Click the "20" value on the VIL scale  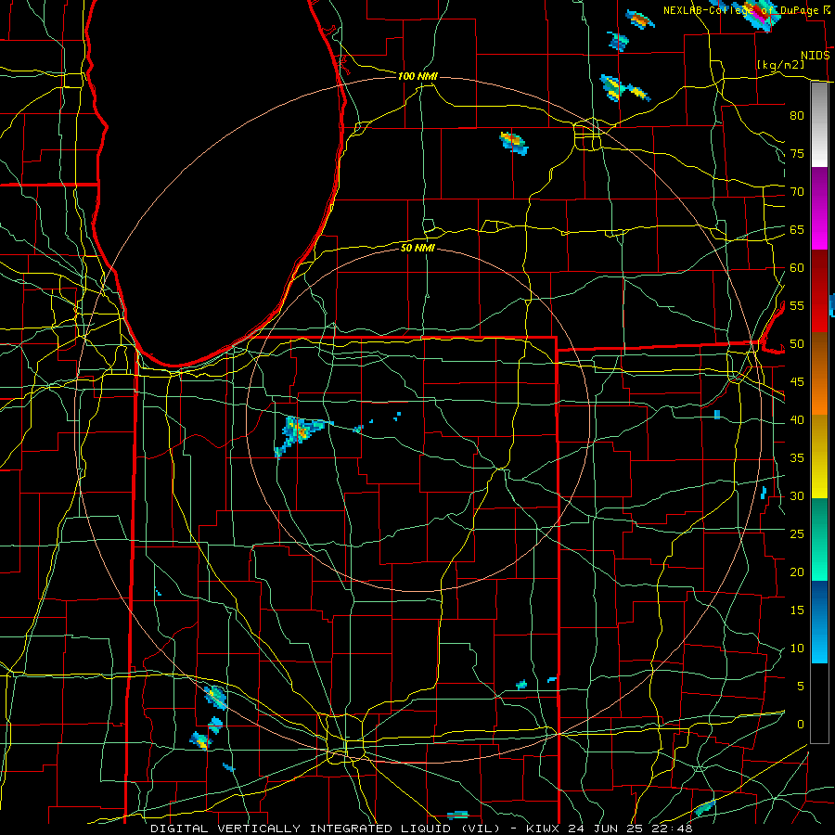pyautogui.click(x=797, y=572)
